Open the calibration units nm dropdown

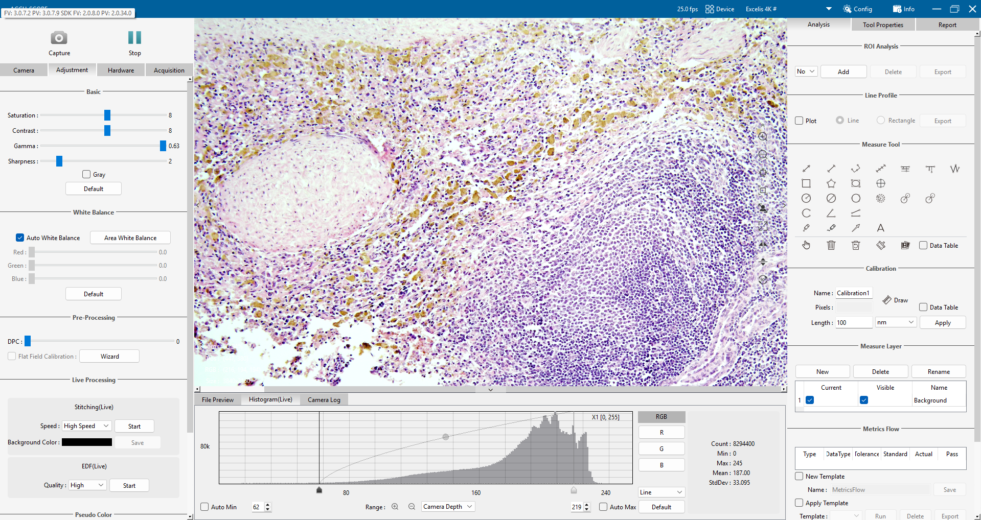coord(895,322)
